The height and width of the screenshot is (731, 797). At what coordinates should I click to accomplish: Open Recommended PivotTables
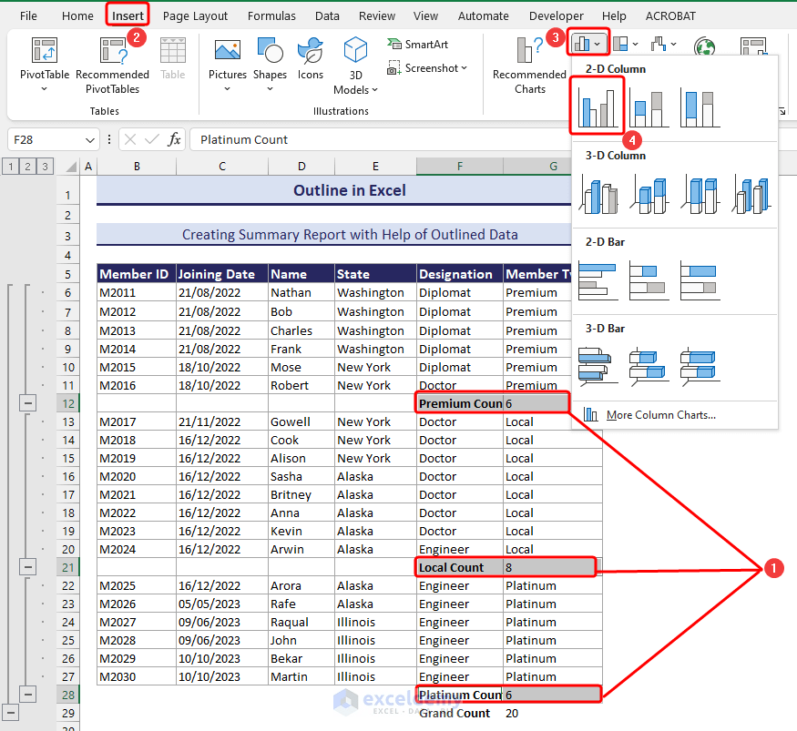112,64
